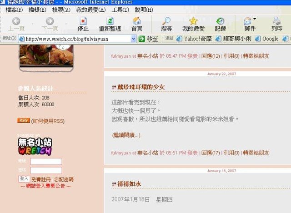Open the 忘記密碼 link
Screen dimensions: 291x213
pyautogui.click(x=64, y=179)
